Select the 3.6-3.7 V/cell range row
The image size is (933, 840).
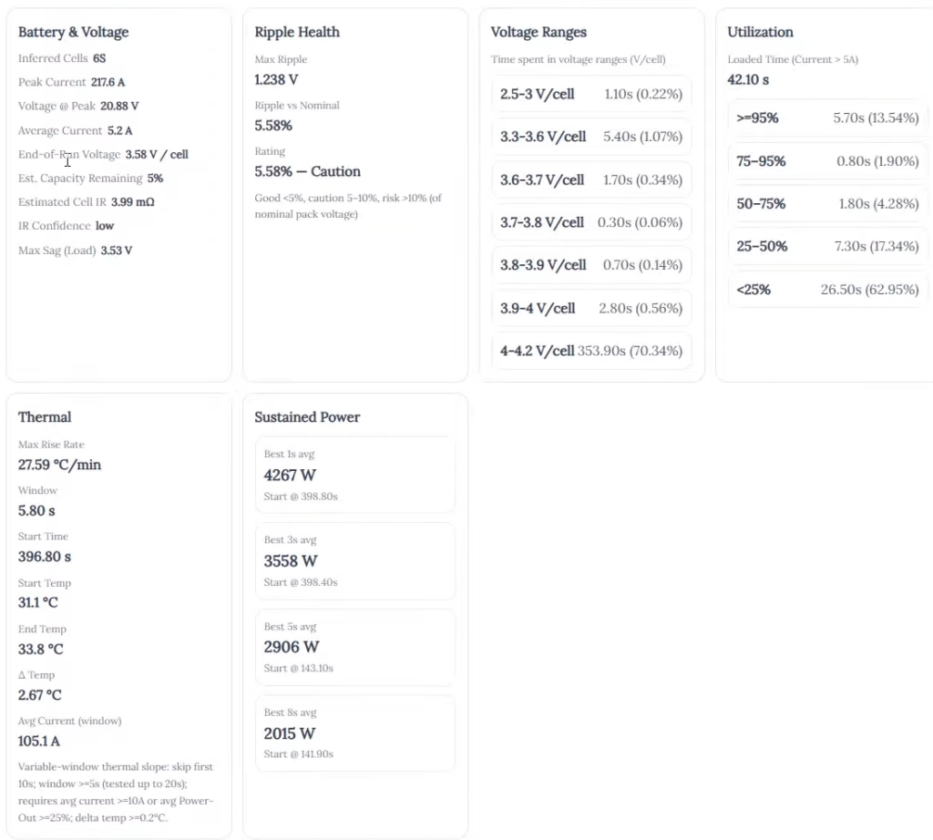click(x=591, y=179)
